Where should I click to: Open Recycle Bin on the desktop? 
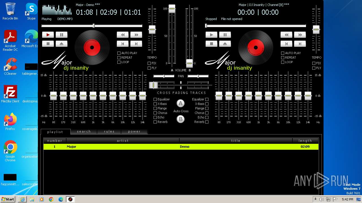coord(10,11)
